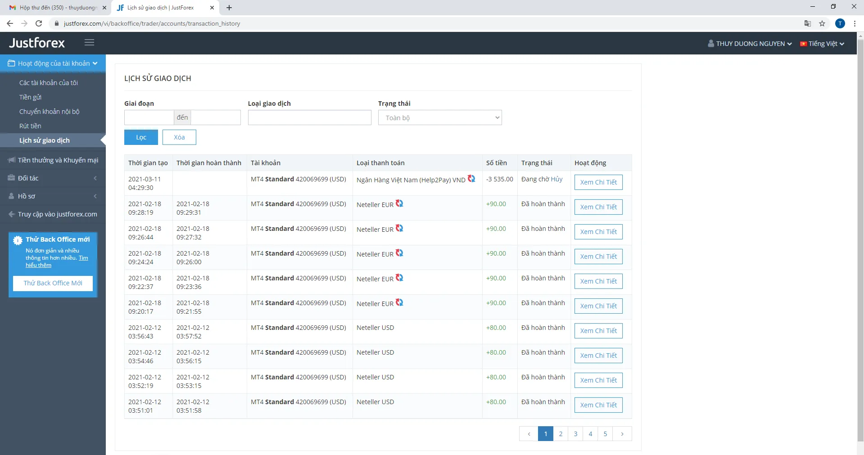Click the browser address bar URL
Image resolution: width=864 pixels, height=455 pixels.
tap(152, 23)
